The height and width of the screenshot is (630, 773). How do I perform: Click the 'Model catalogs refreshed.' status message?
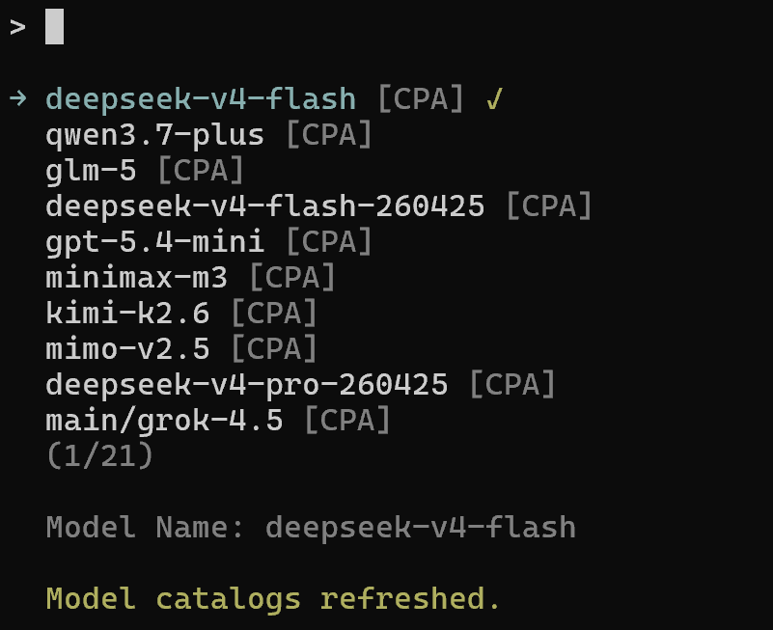pyautogui.click(x=273, y=599)
